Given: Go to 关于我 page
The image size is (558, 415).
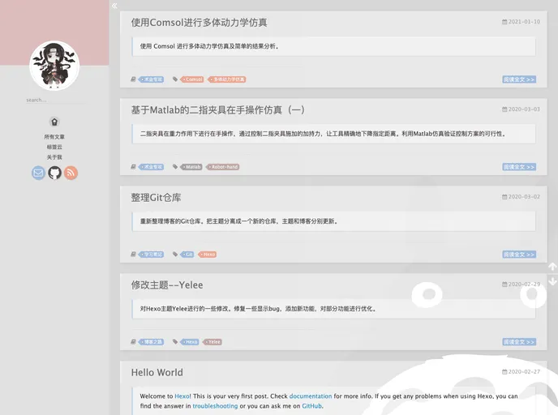Looking at the screenshot, I should tap(54, 157).
